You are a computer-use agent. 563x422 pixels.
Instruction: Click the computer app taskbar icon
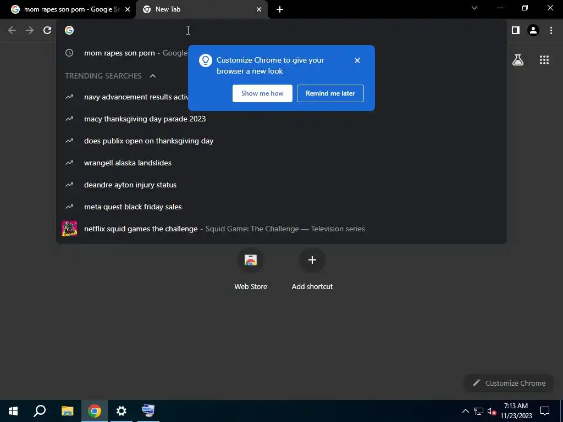pos(148,411)
